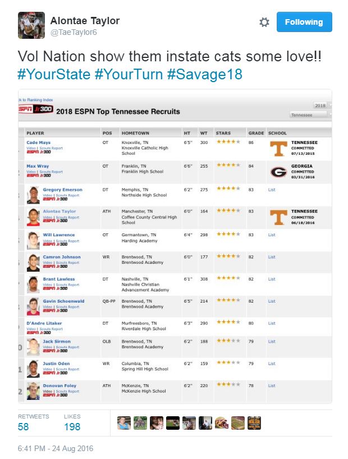Open the tweet settings gear icon

click(264, 22)
